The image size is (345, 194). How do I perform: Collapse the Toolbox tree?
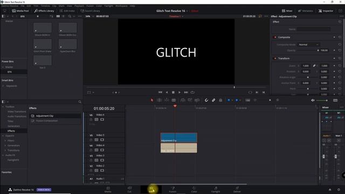pos(3,107)
